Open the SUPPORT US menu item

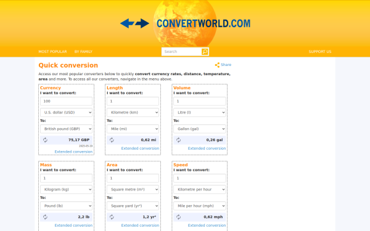tap(320, 52)
